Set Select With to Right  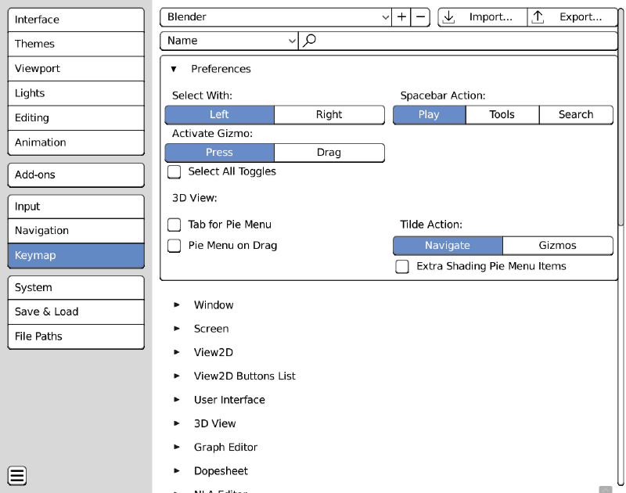click(329, 114)
